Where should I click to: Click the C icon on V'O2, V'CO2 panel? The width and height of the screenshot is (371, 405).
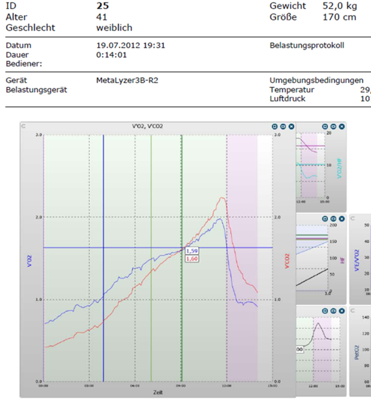pos(23,126)
